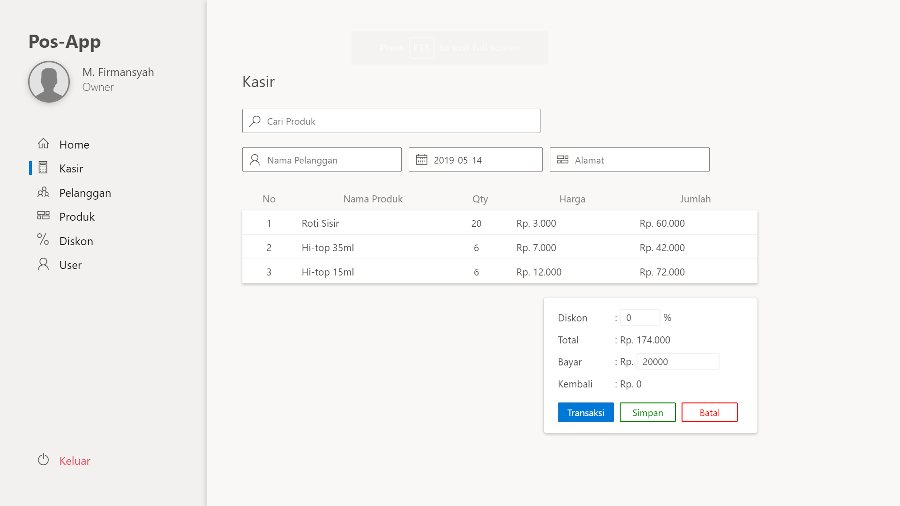Click the Pelanggan people icon
Viewport: 900px width, 506px height.
click(x=43, y=193)
